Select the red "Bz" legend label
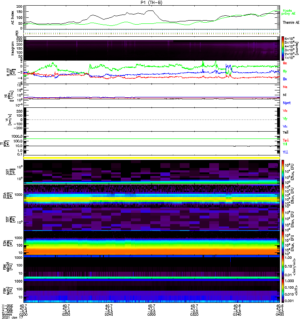Screen dimensions: 303x323 (285, 63)
